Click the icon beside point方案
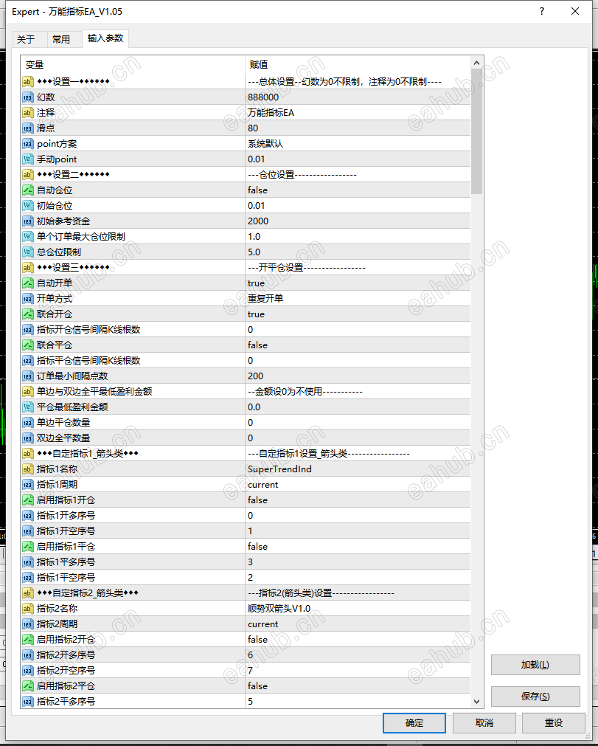Viewport: 598px width, 746px height. tap(27, 144)
